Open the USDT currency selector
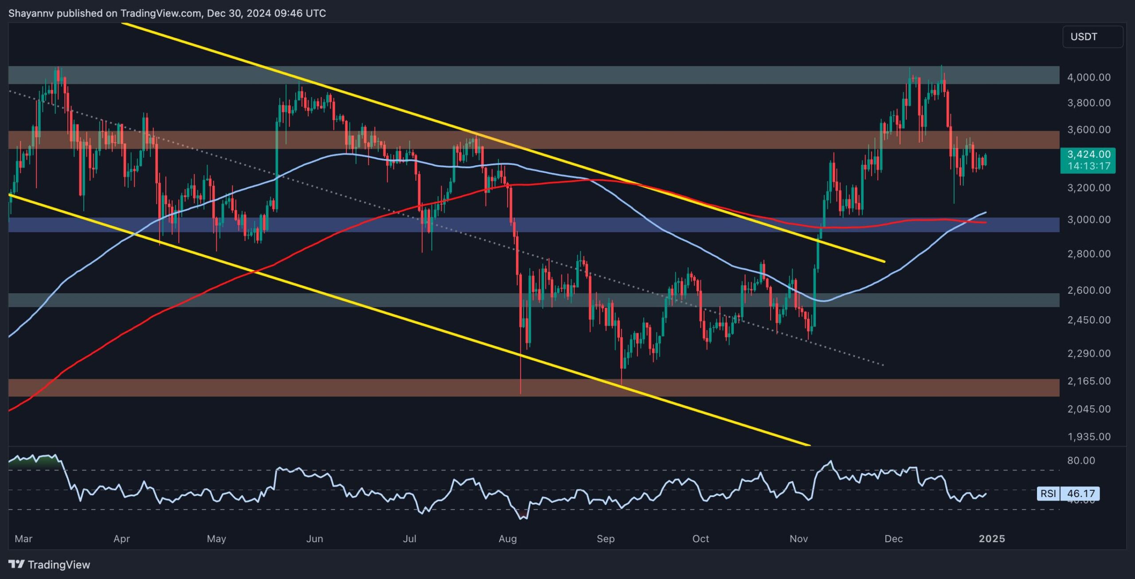The image size is (1135, 579). pyautogui.click(x=1092, y=37)
